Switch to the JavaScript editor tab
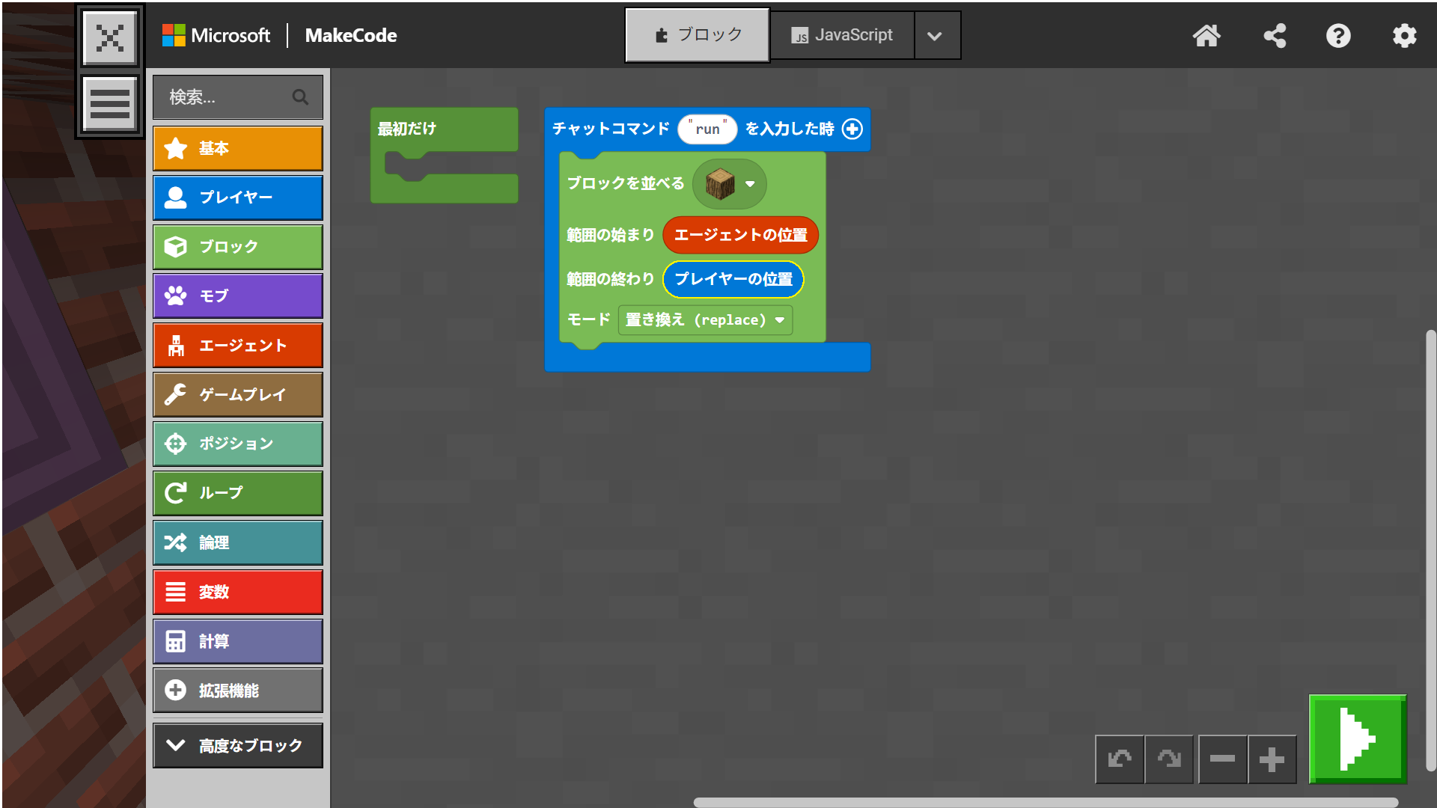 [842, 35]
